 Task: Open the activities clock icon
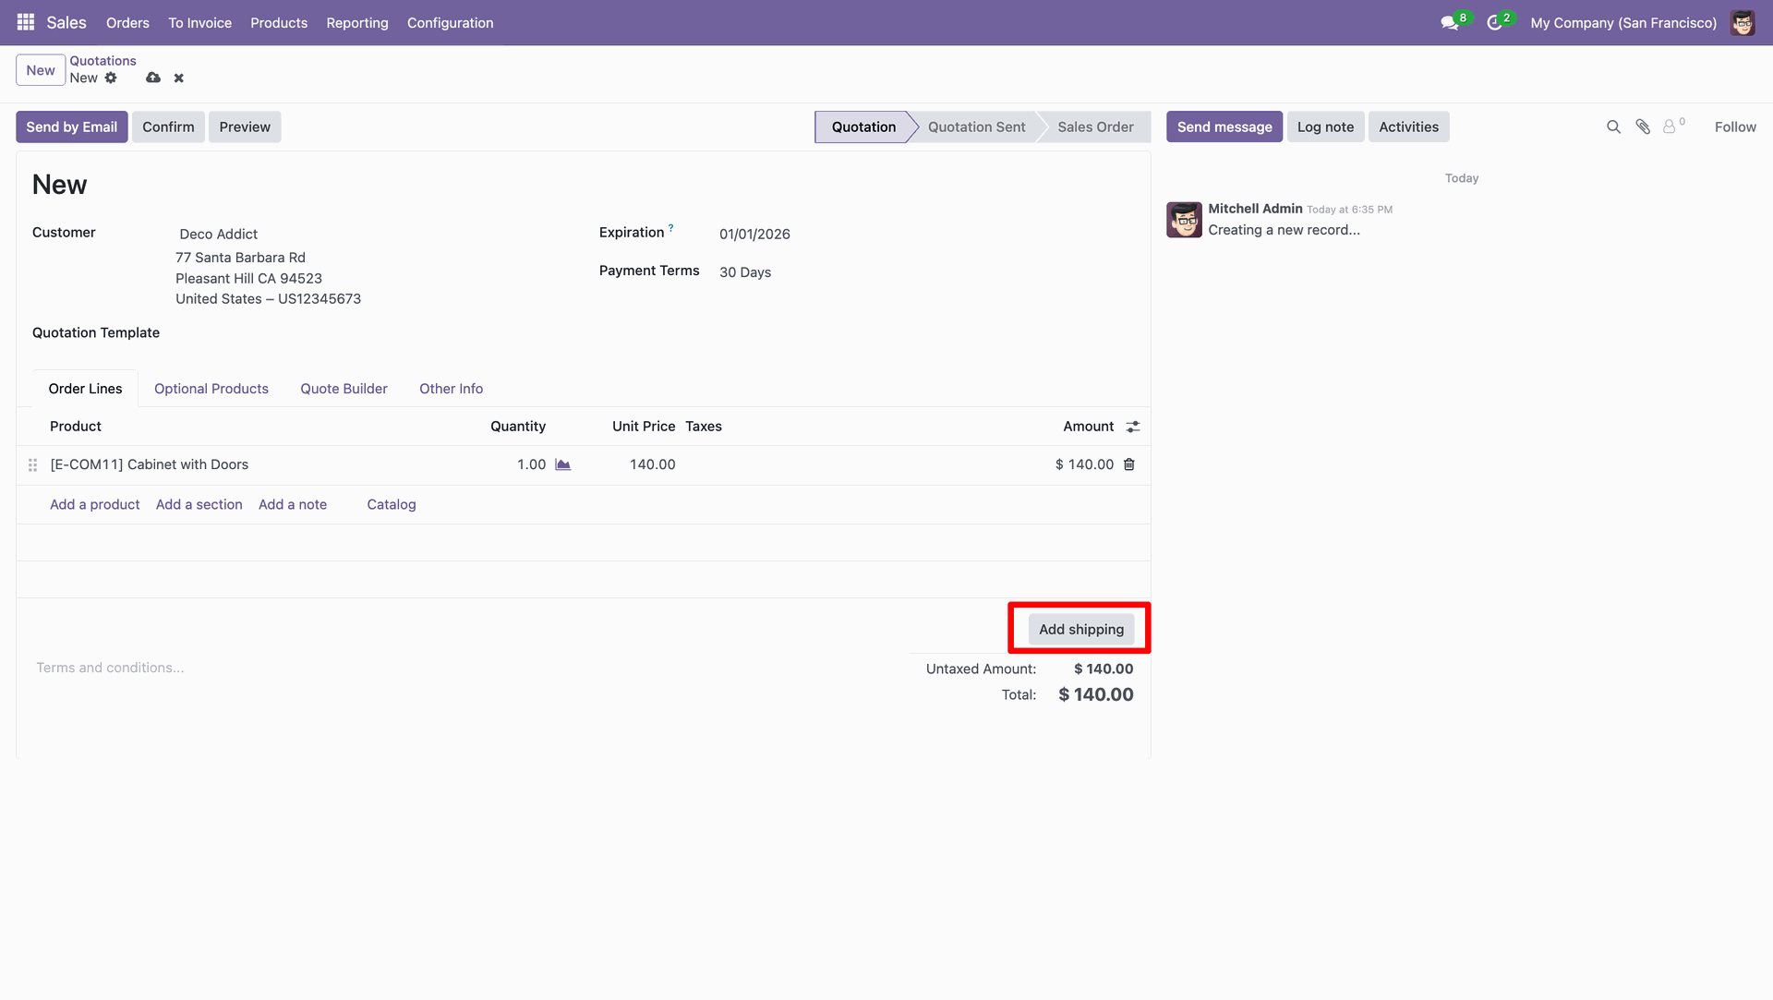coord(1494,23)
